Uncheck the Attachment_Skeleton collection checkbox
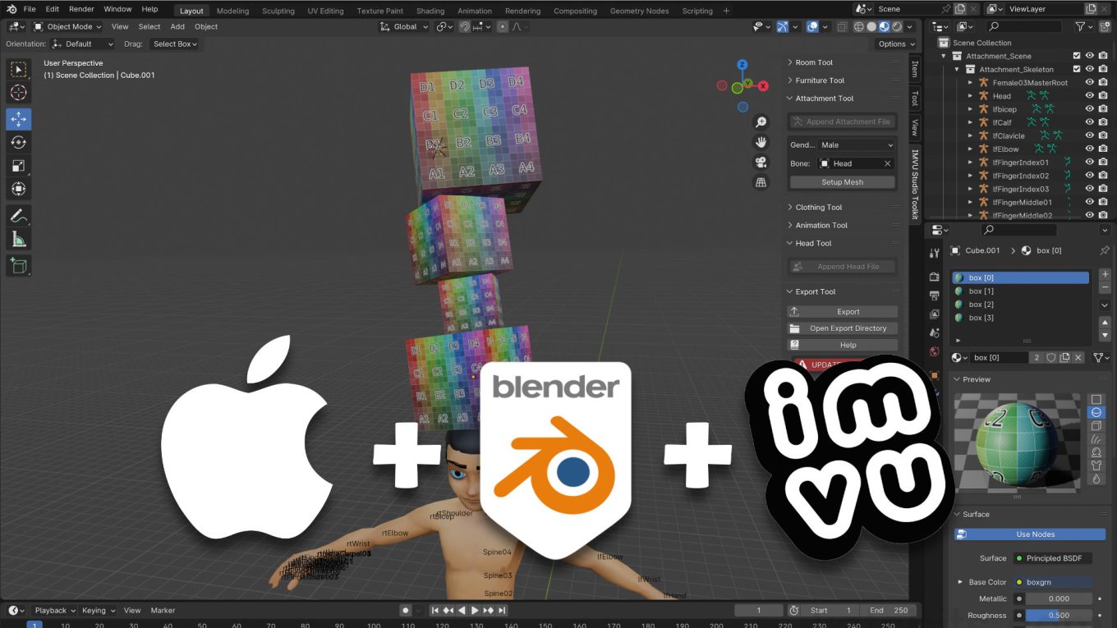1117x628 pixels. 1077,69
